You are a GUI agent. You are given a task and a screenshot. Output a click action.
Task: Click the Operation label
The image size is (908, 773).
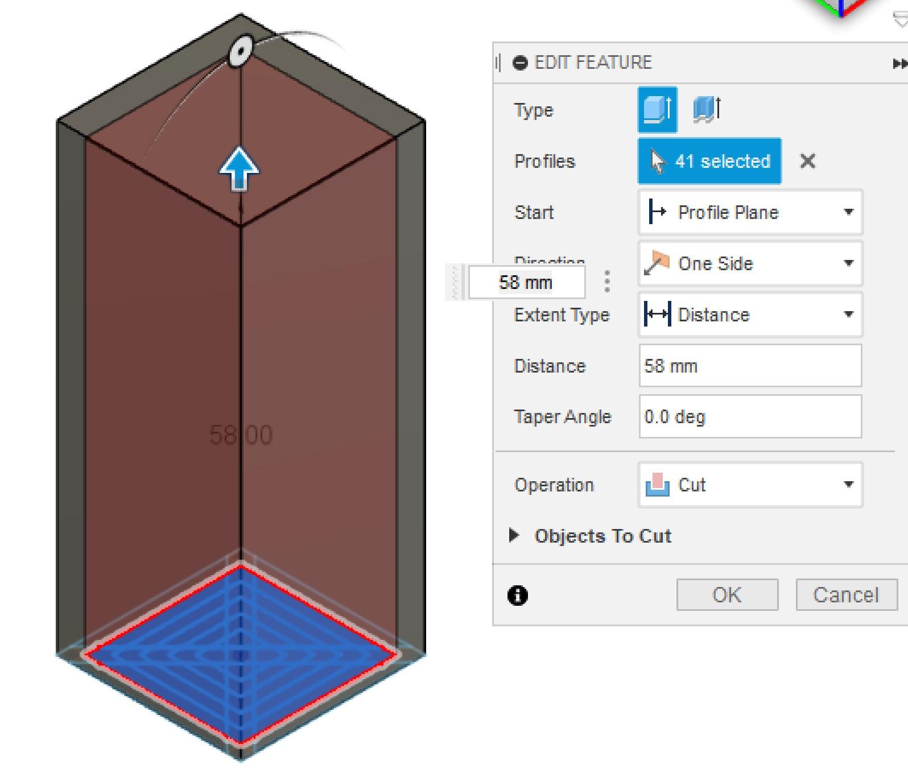[x=554, y=485]
